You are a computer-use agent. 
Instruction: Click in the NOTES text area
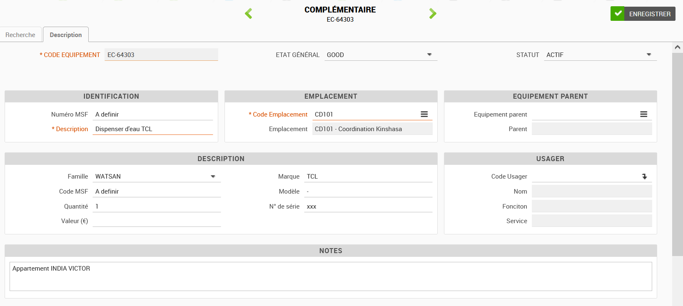(331, 276)
